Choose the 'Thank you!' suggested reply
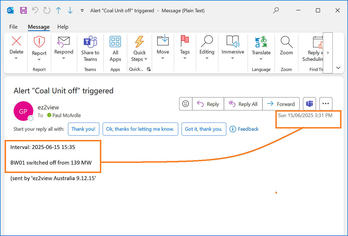 pos(83,129)
